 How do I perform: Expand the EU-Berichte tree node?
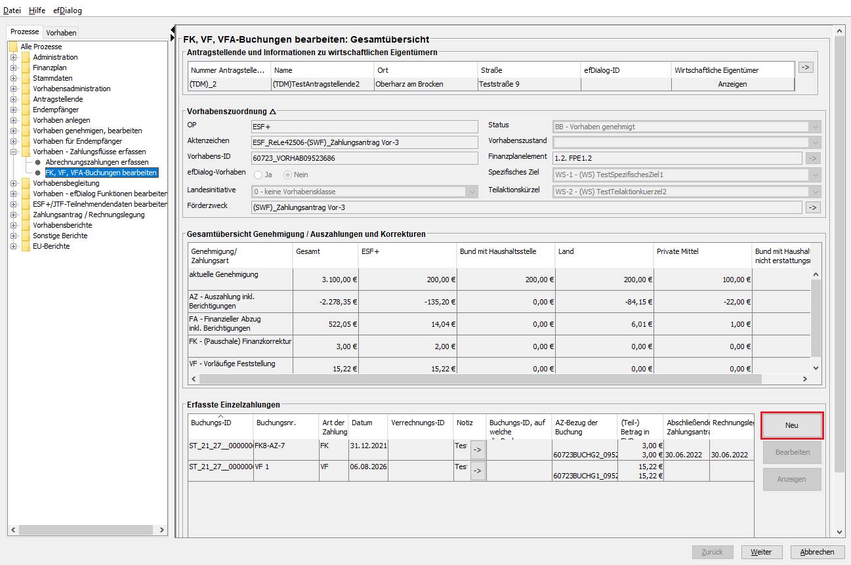(x=13, y=246)
